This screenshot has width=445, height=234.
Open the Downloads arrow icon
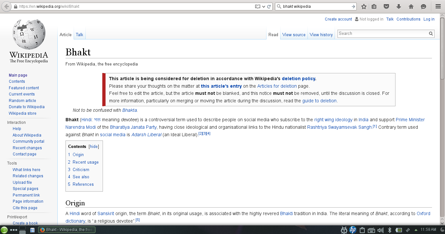398,7
